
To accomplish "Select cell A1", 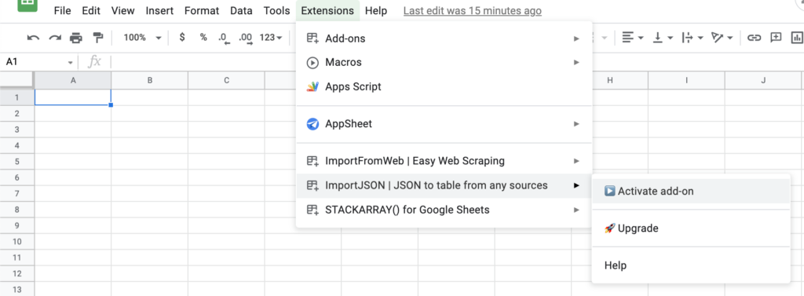I will pos(73,97).
